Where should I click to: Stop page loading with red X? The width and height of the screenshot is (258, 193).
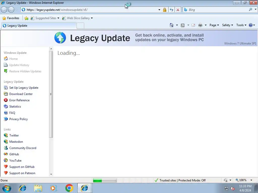[178, 10]
